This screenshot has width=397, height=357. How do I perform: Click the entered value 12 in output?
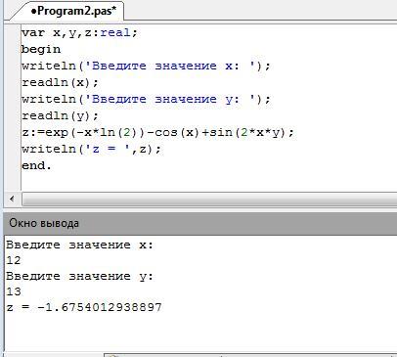[14, 260]
